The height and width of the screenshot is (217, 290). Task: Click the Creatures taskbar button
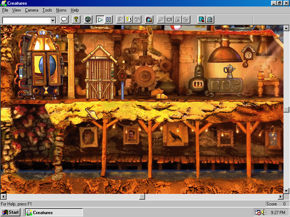tap(54, 212)
